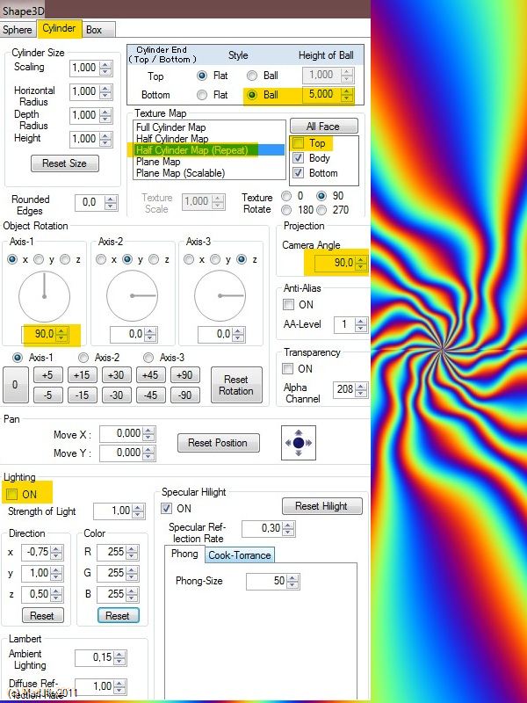Set Texture Rotate to 270

click(321, 209)
